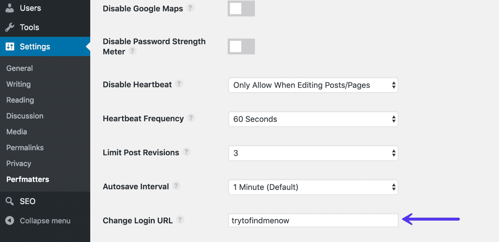Go to the Permalinks settings page
The width and height of the screenshot is (499, 242).
pos(25,147)
